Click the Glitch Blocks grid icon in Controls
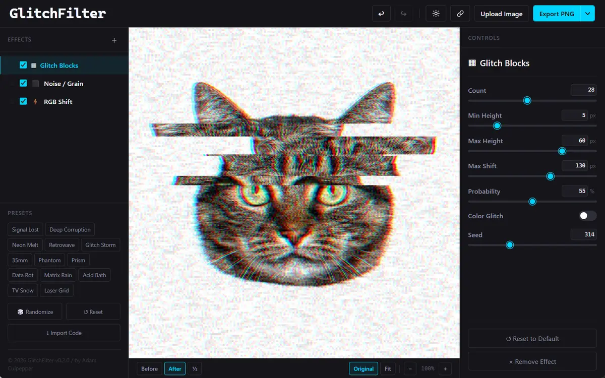The height and width of the screenshot is (378, 605). click(x=472, y=63)
